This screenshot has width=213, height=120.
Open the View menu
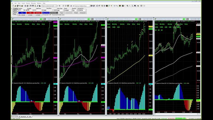[19, 3]
